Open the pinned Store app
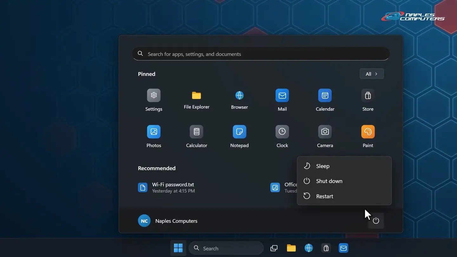This screenshot has height=257, width=457. coord(368,100)
